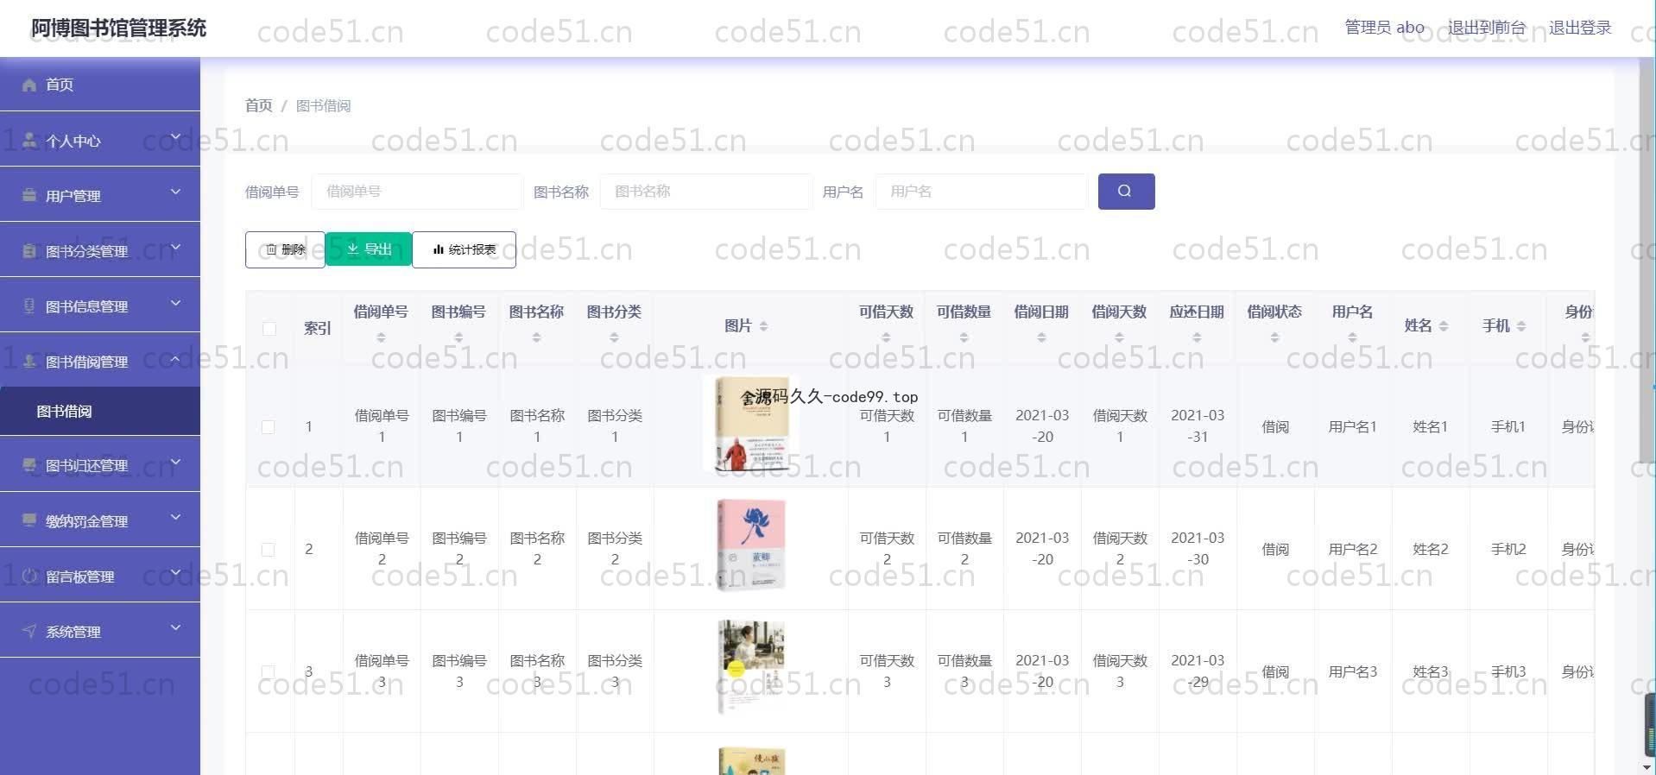This screenshot has height=775, width=1656.
Task: Expand the 系统管理 sidebar menu
Action: 175,628
